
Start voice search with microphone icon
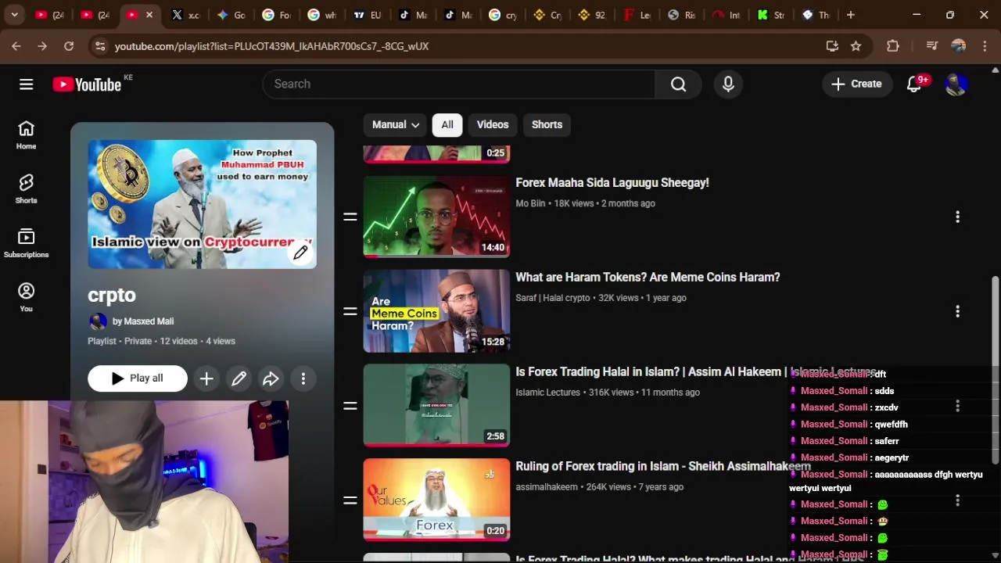[728, 84]
